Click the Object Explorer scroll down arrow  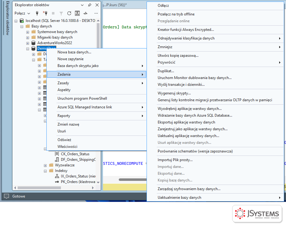(x=98, y=182)
